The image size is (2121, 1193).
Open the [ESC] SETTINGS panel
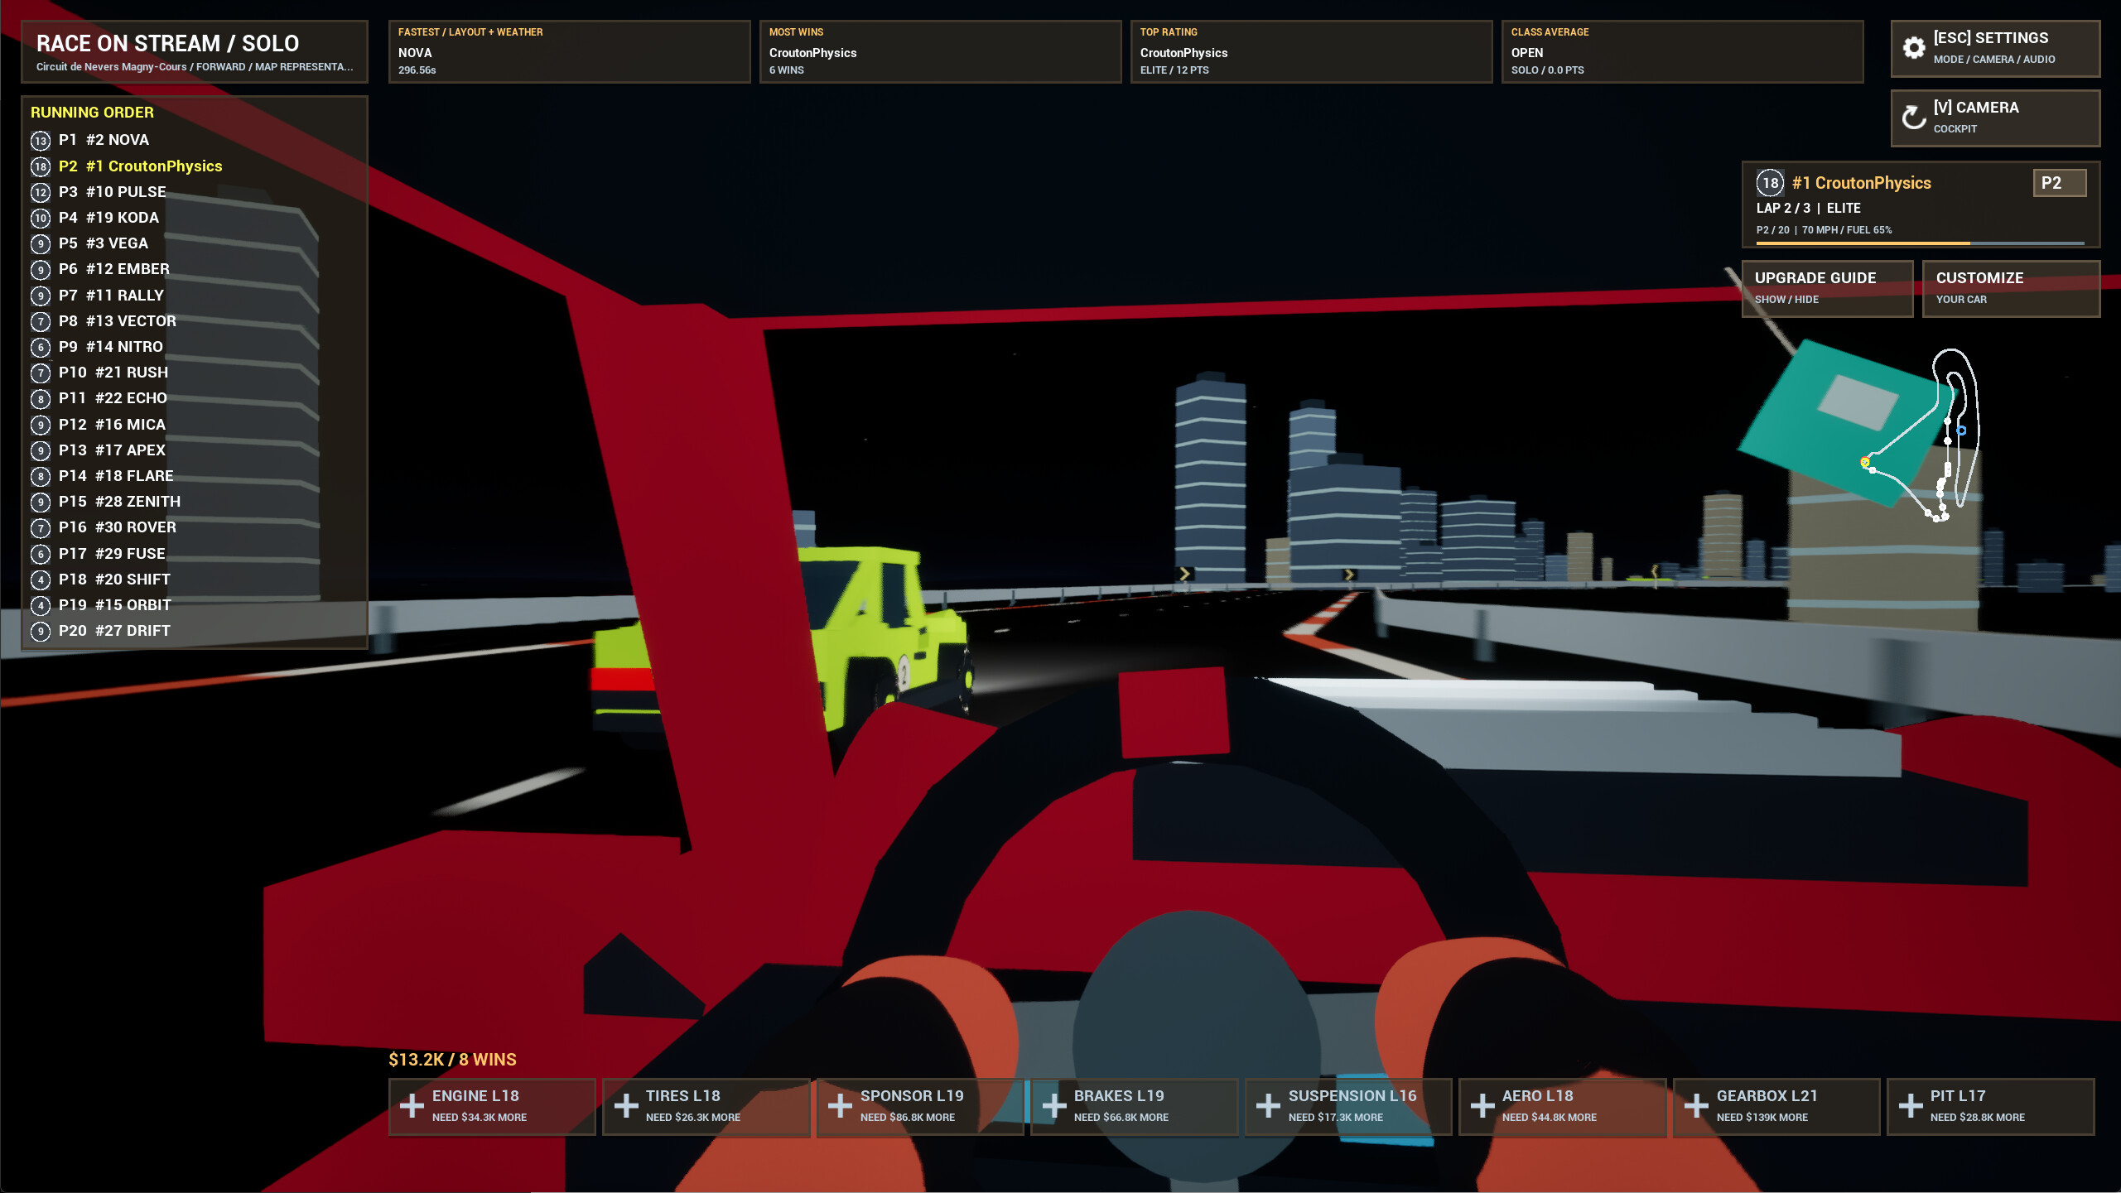click(x=1995, y=48)
